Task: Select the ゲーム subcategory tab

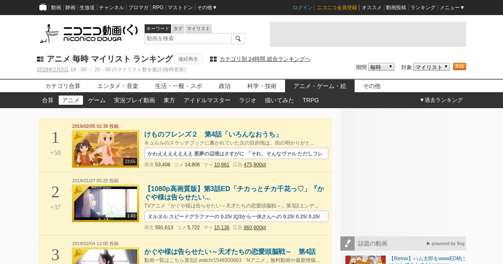Action: (x=97, y=100)
